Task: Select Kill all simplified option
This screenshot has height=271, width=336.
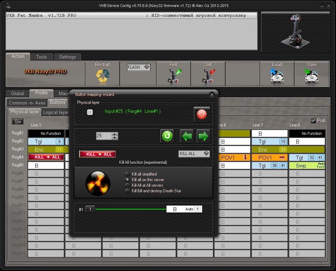Action: click(x=128, y=174)
